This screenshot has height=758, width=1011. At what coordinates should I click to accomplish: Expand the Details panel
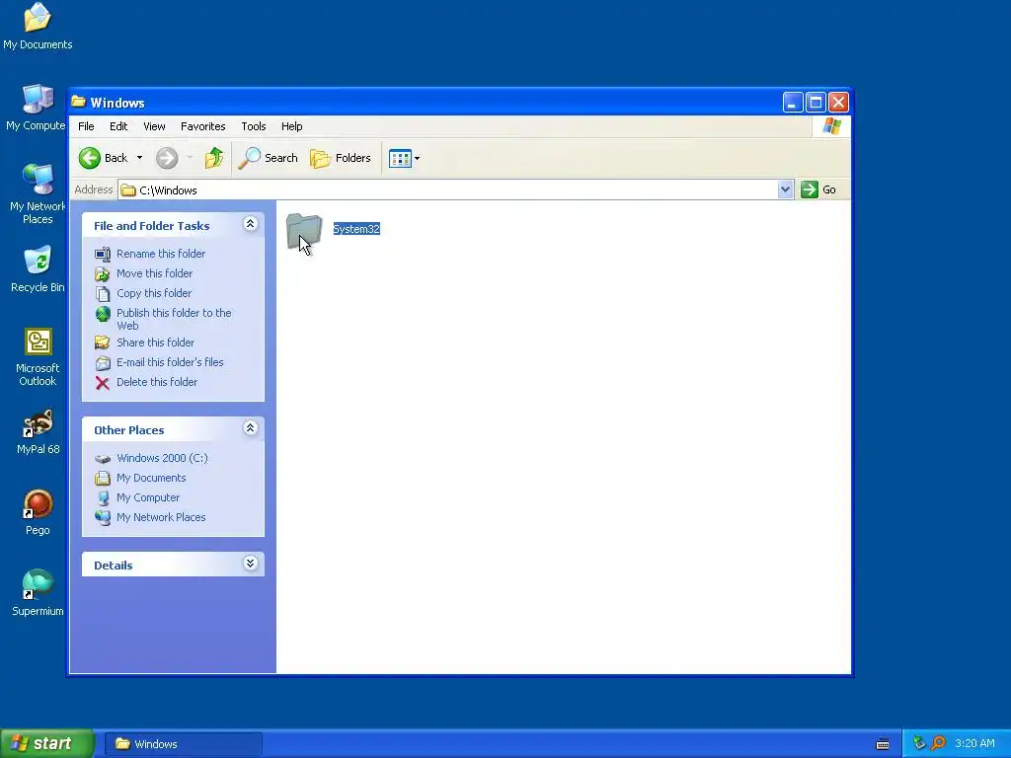pos(250,564)
